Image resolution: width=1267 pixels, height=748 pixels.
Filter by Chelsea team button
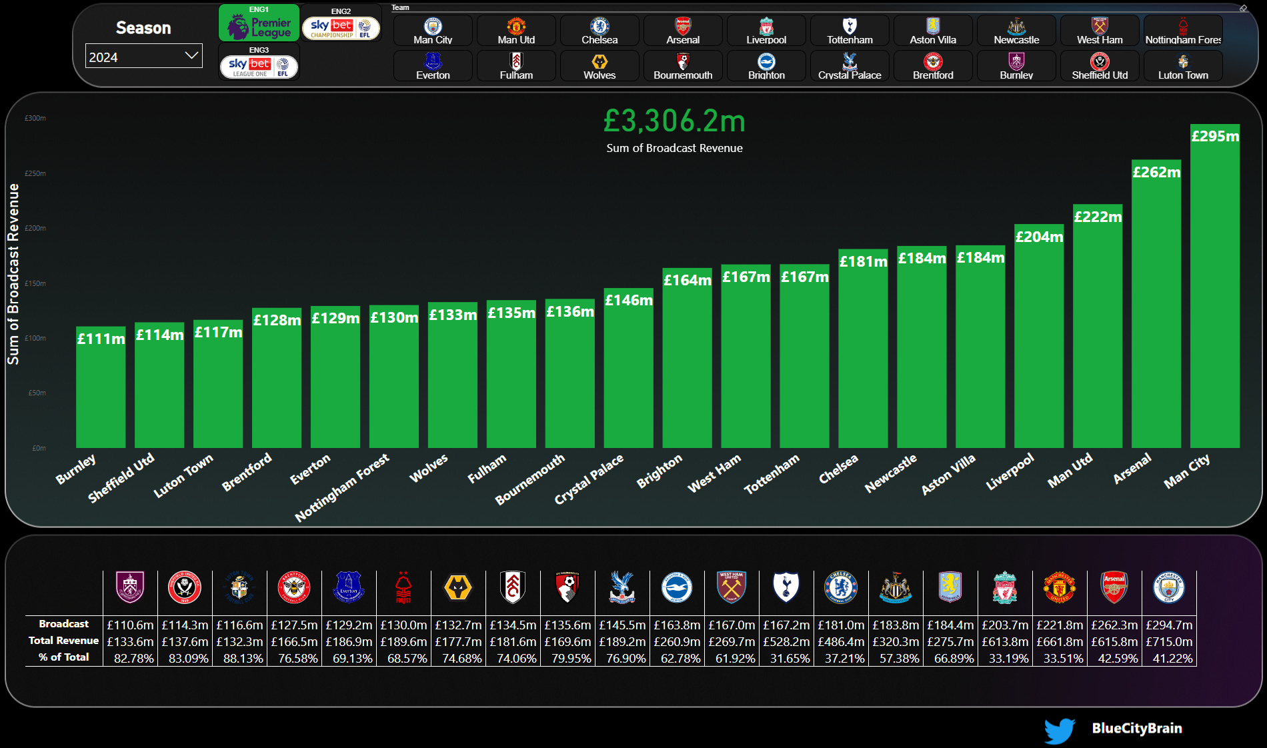[x=599, y=31]
